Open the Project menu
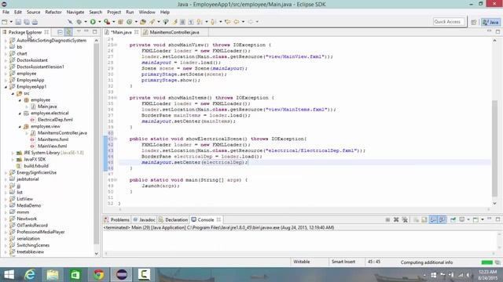503x282 pixels. coord(114,13)
